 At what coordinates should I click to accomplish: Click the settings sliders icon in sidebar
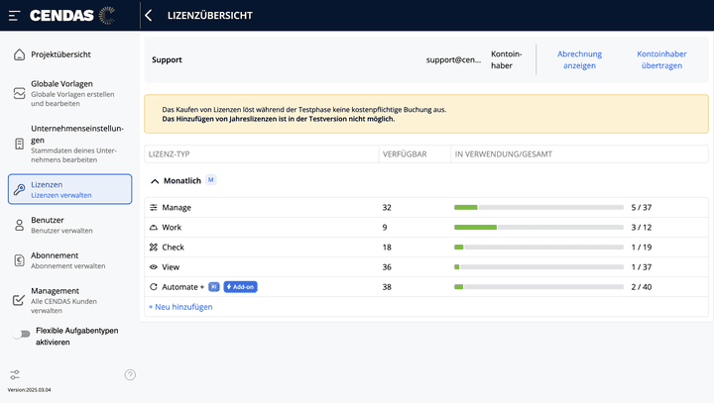pos(15,374)
